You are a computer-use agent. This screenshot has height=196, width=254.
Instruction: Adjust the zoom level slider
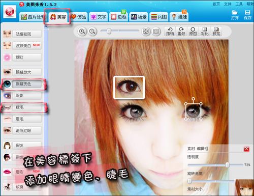[109, 31]
